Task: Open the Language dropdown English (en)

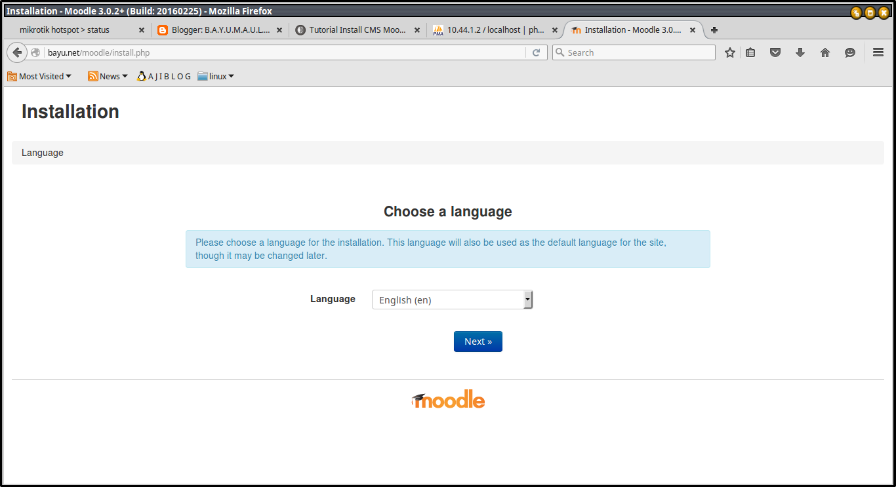Action: click(x=452, y=300)
